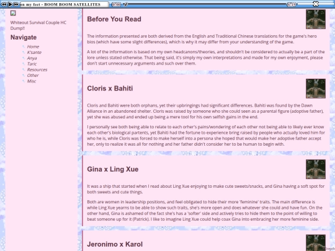The height and width of the screenshot is (251, 335).
Task: Click the broken image icon in sidebar
Action: pyautogui.click(x=13, y=13)
